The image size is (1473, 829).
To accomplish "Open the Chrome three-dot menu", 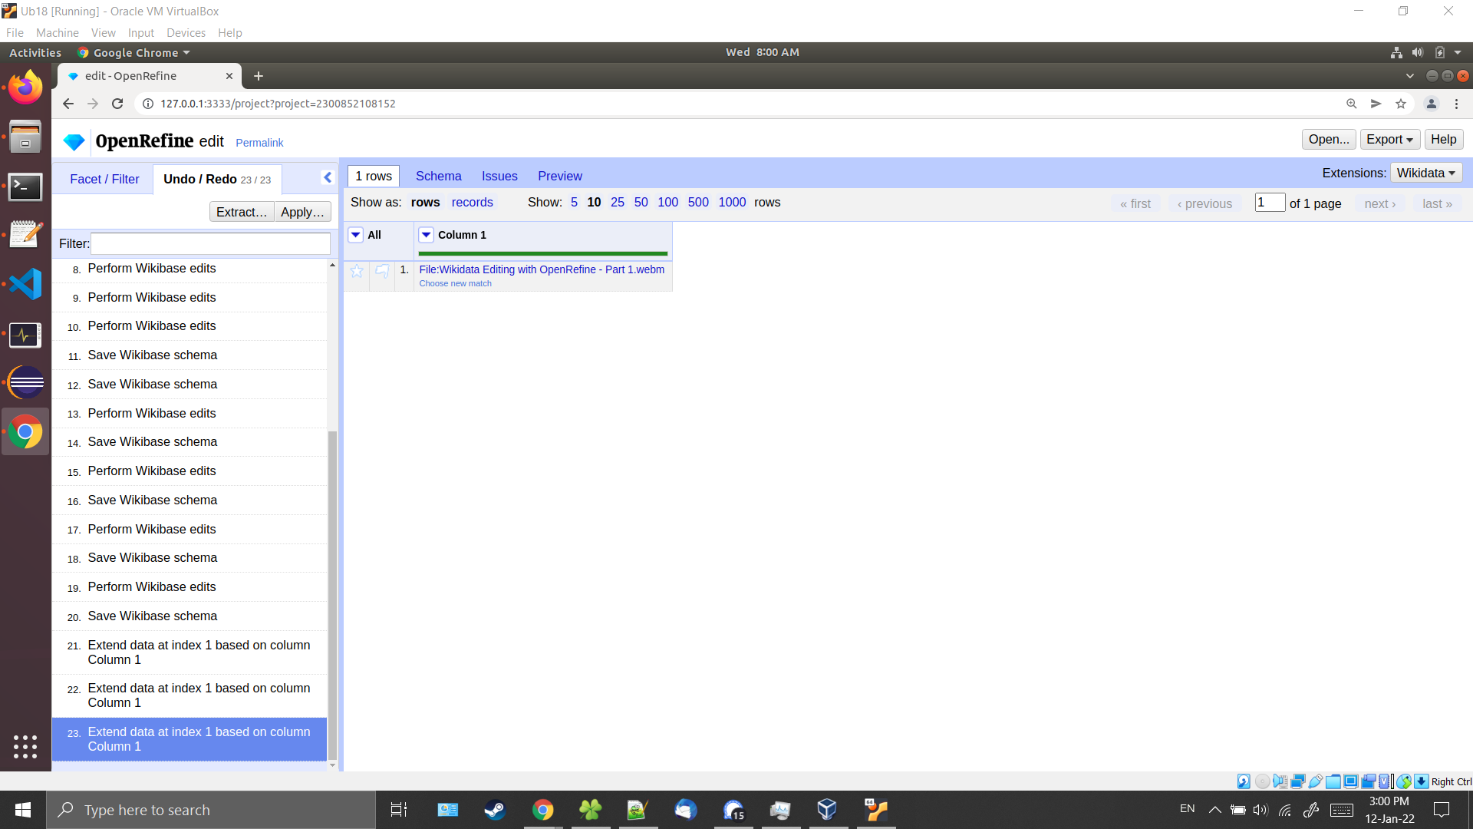I will point(1457,104).
